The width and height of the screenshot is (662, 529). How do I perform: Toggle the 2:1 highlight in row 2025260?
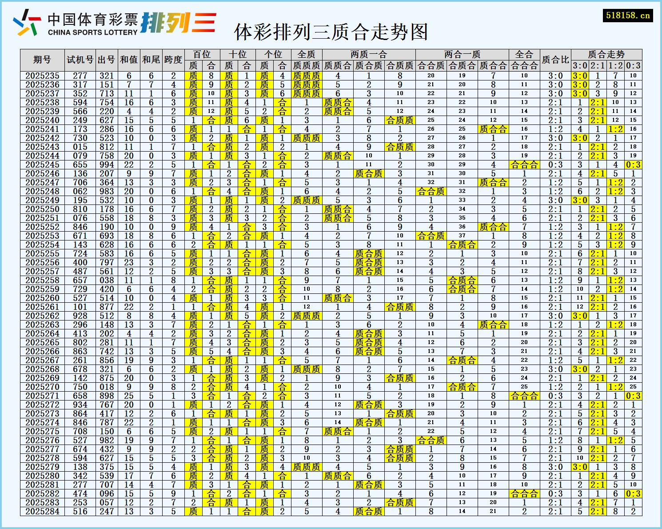tap(598, 298)
